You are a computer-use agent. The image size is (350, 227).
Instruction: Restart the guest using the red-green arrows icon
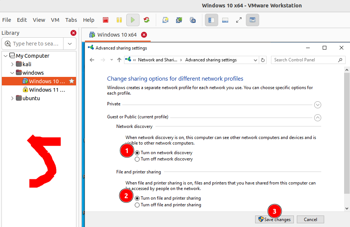click(x=147, y=20)
